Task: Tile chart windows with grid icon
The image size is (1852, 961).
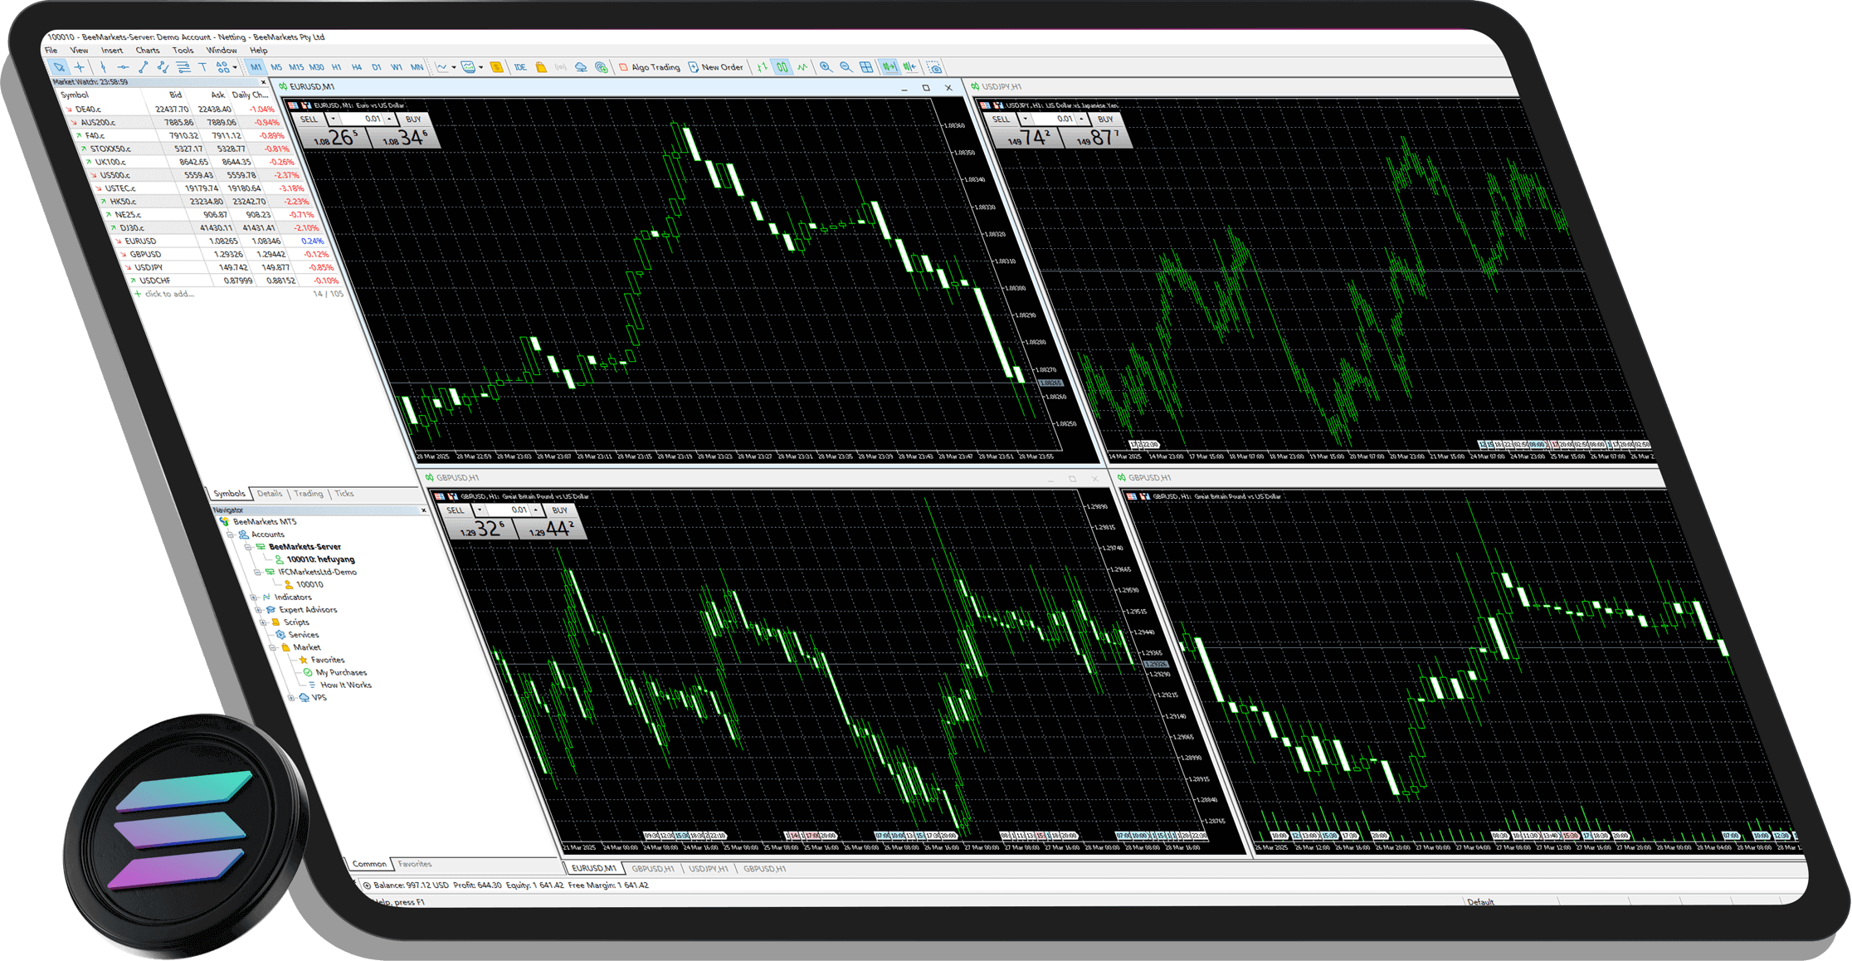Action: 866,67
